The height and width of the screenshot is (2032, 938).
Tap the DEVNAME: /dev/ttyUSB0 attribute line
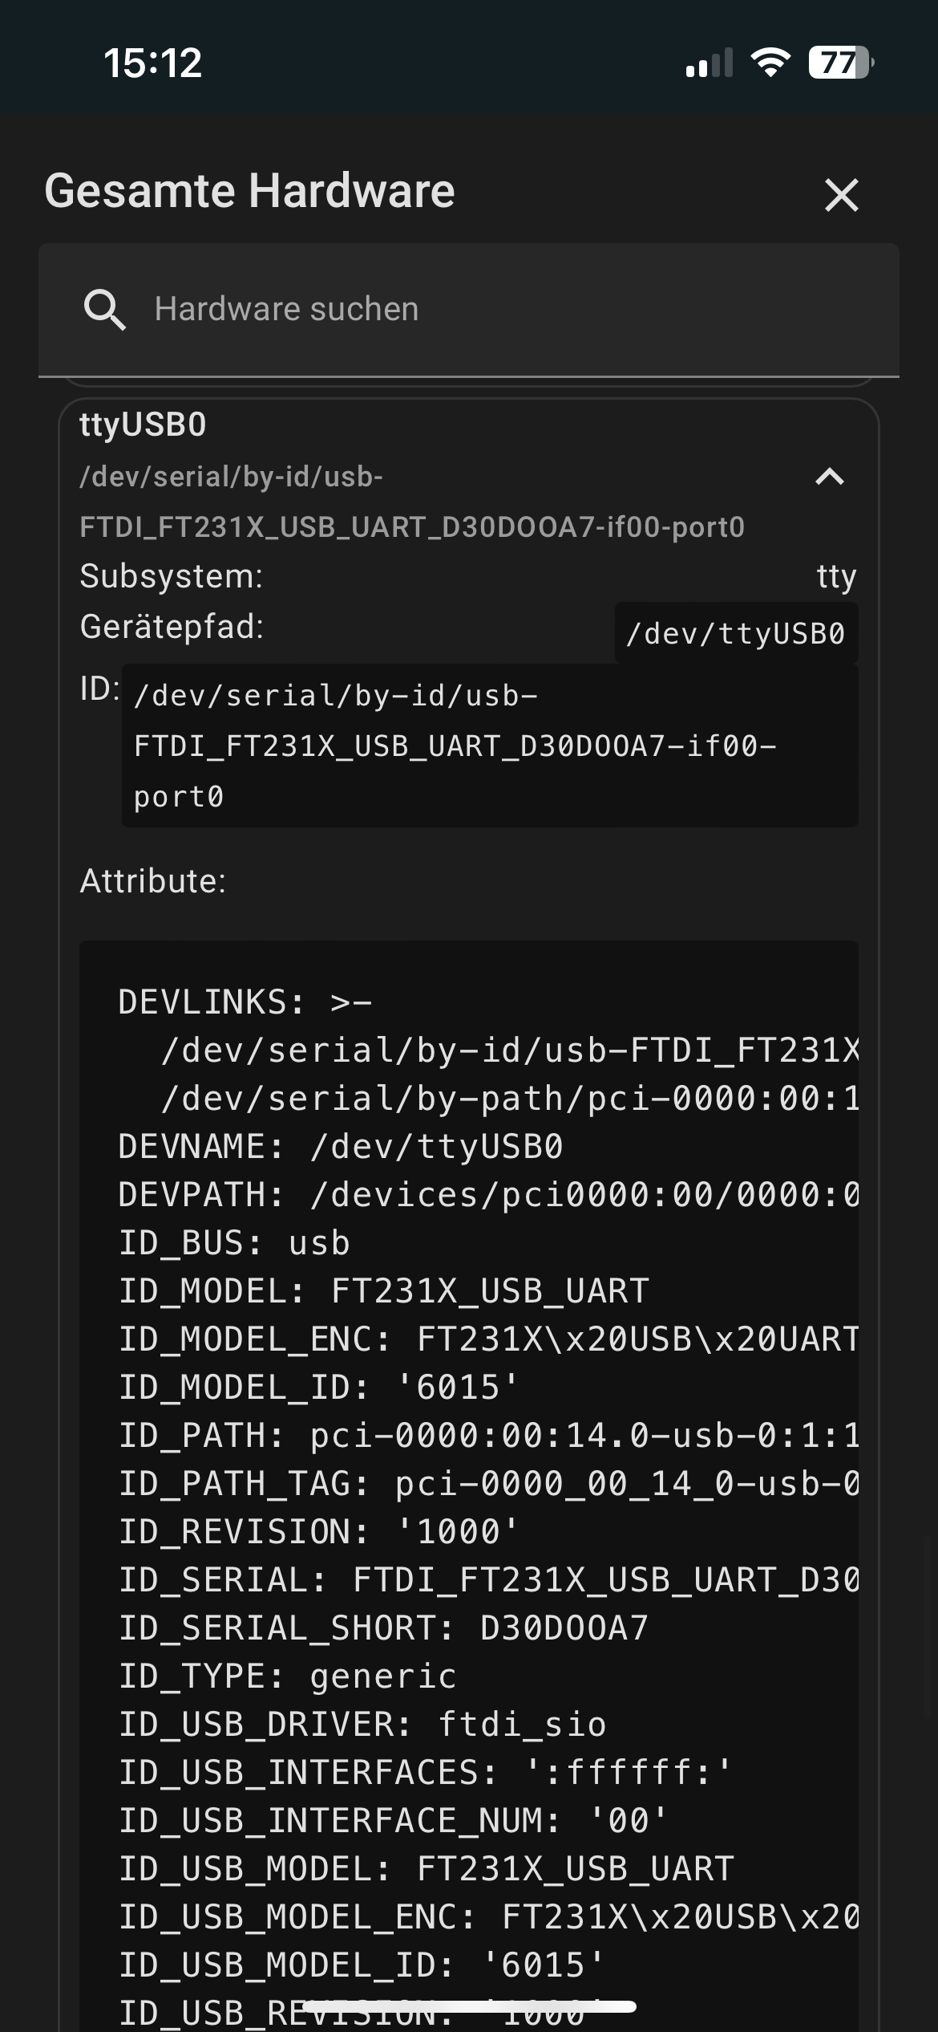point(341,1147)
